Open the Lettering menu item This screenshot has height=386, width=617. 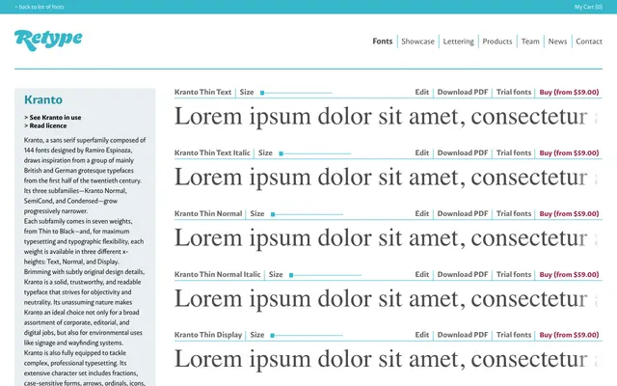[x=459, y=41]
